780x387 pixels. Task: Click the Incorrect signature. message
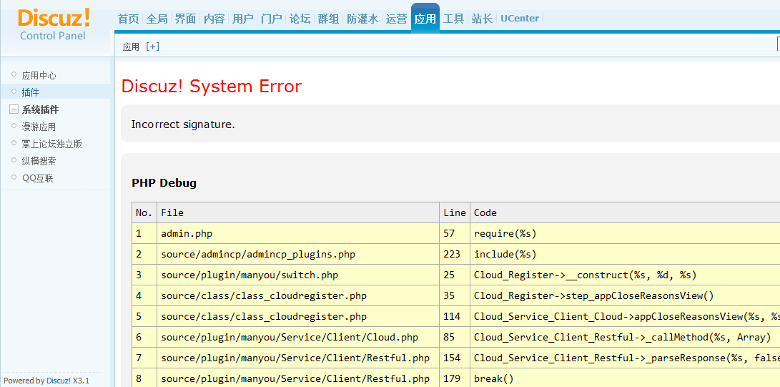click(x=182, y=124)
